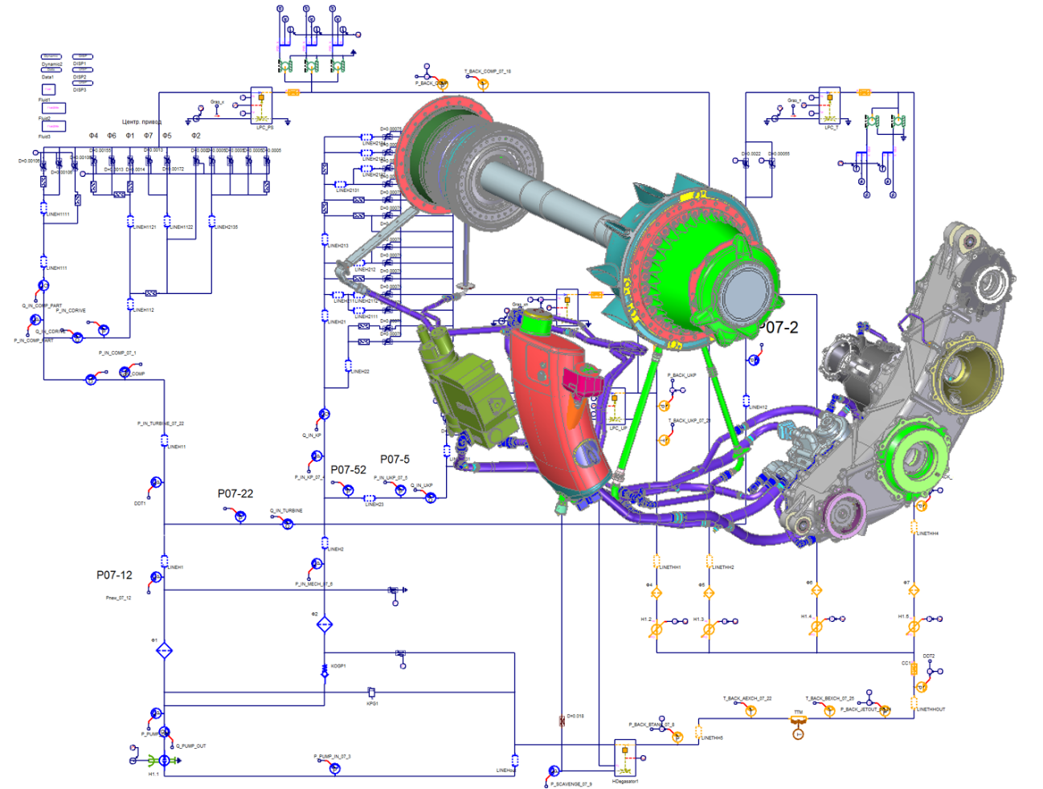Click the KPG1 valve element
Image resolution: width=1043 pixels, height=789 pixels.
[371, 693]
